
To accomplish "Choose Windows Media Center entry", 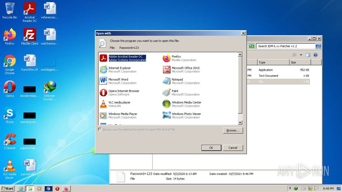I will click(182, 104).
